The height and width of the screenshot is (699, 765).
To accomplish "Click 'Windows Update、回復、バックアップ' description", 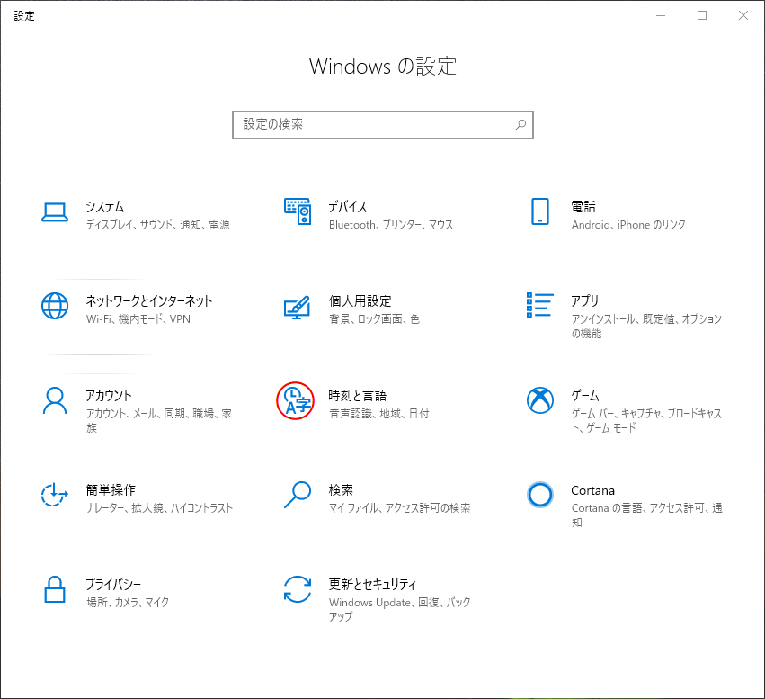I will [399, 610].
